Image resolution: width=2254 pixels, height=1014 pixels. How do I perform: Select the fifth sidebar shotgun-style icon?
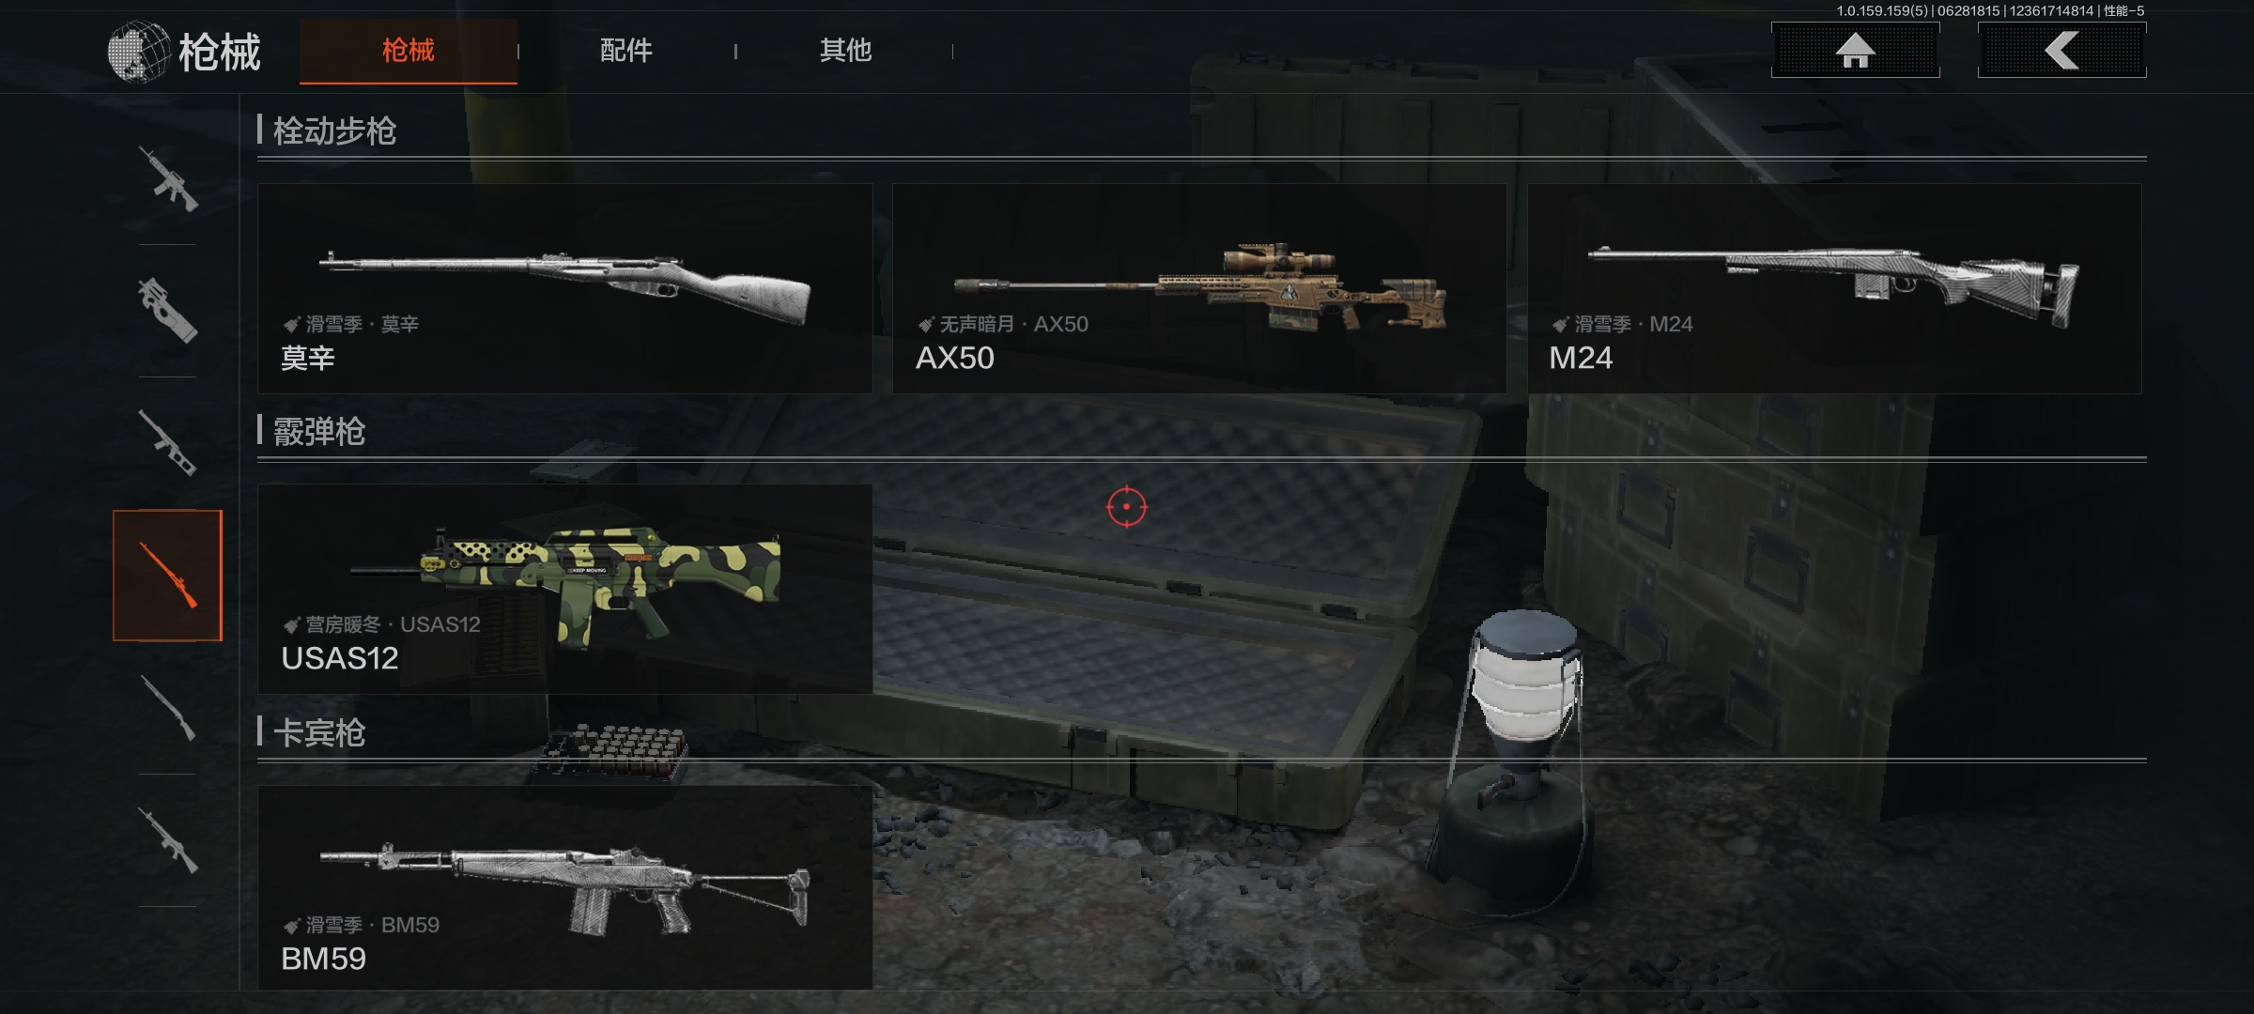point(168,708)
